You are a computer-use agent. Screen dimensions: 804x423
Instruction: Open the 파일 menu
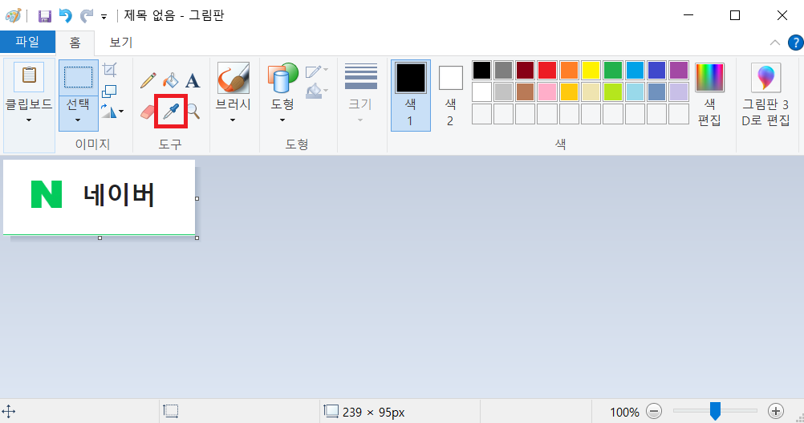(x=28, y=42)
